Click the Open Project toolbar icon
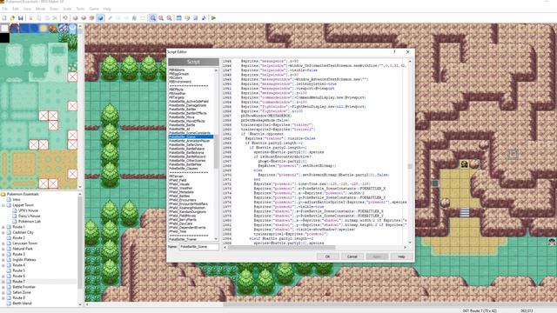 click(12, 18)
